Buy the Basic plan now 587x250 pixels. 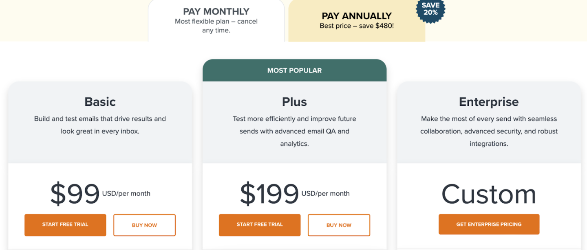pyautogui.click(x=144, y=225)
